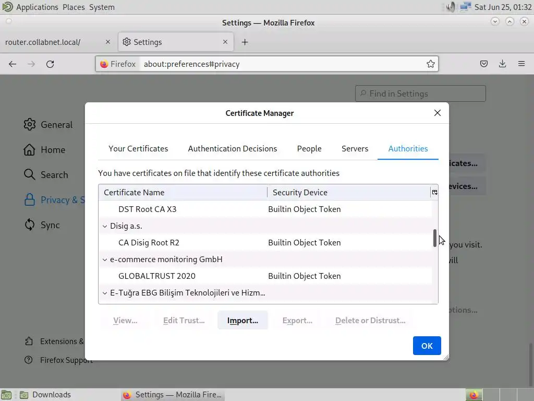Switch to the Servers tab
Image resolution: width=534 pixels, height=401 pixels.
point(355,149)
